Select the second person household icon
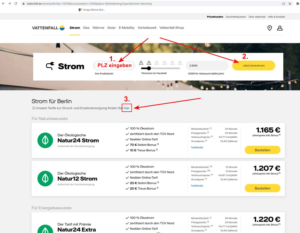The image size is (300, 233). (x=149, y=63)
